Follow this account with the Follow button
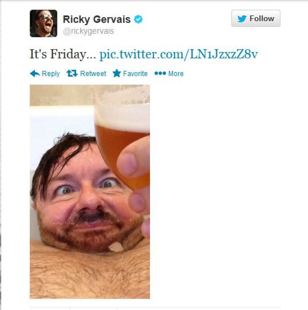This screenshot has height=310, width=308. point(256,18)
